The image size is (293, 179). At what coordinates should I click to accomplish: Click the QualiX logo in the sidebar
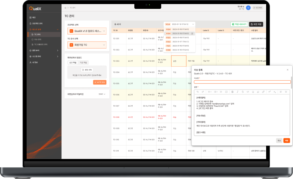click(x=35, y=8)
